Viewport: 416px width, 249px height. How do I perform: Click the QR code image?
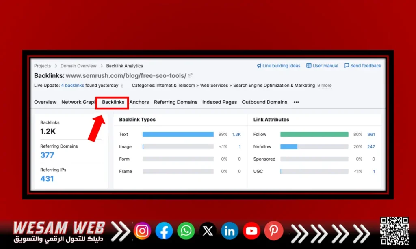coord(394,231)
